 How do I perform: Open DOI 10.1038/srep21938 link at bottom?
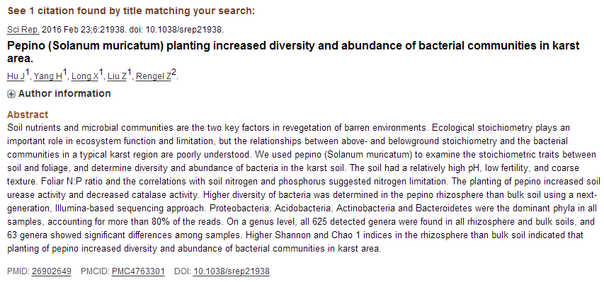click(232, 271)
